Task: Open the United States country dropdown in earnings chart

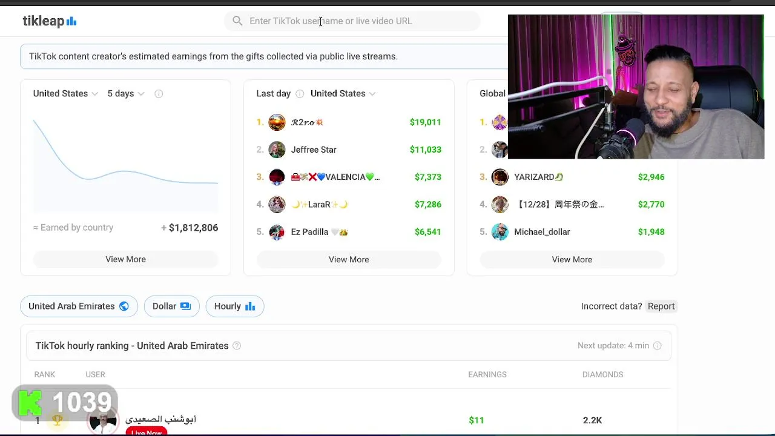Action: click(65, 93)
